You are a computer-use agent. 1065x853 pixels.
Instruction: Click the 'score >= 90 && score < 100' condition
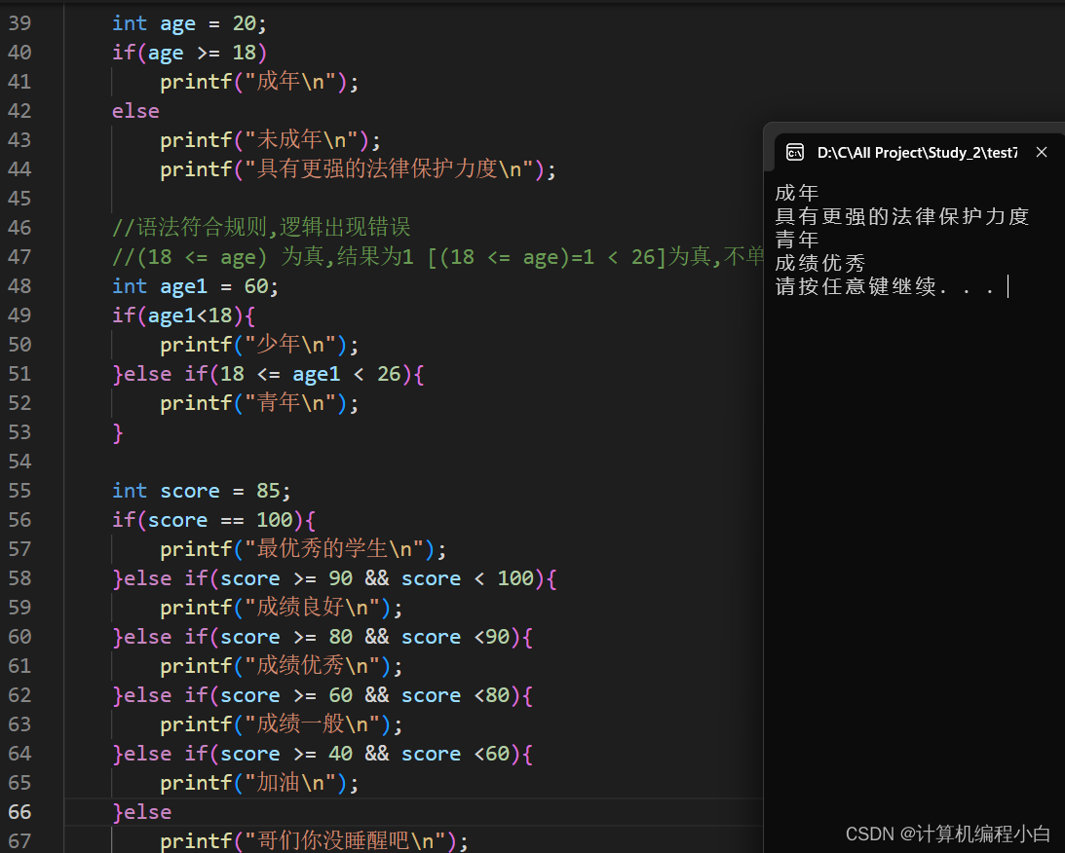pos(377,578)
